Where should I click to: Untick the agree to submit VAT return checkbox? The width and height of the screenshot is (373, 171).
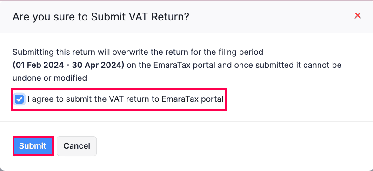pos(19,99)
